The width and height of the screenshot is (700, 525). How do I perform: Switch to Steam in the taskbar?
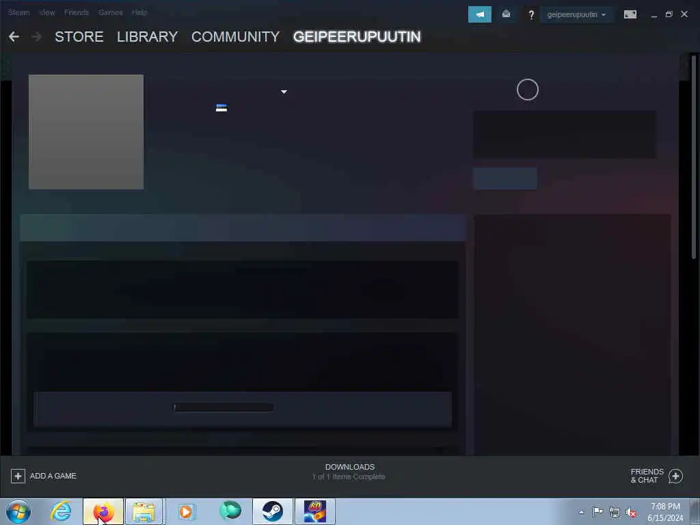coord(272,511)
